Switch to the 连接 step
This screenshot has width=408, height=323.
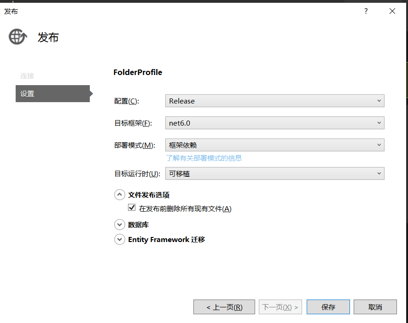coord(27,76)
